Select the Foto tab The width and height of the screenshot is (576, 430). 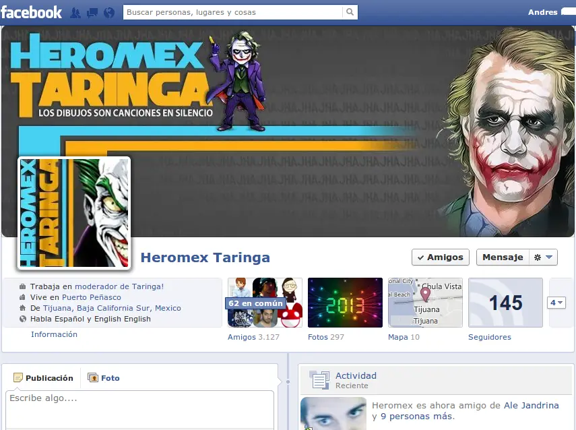tap(104, 378)
